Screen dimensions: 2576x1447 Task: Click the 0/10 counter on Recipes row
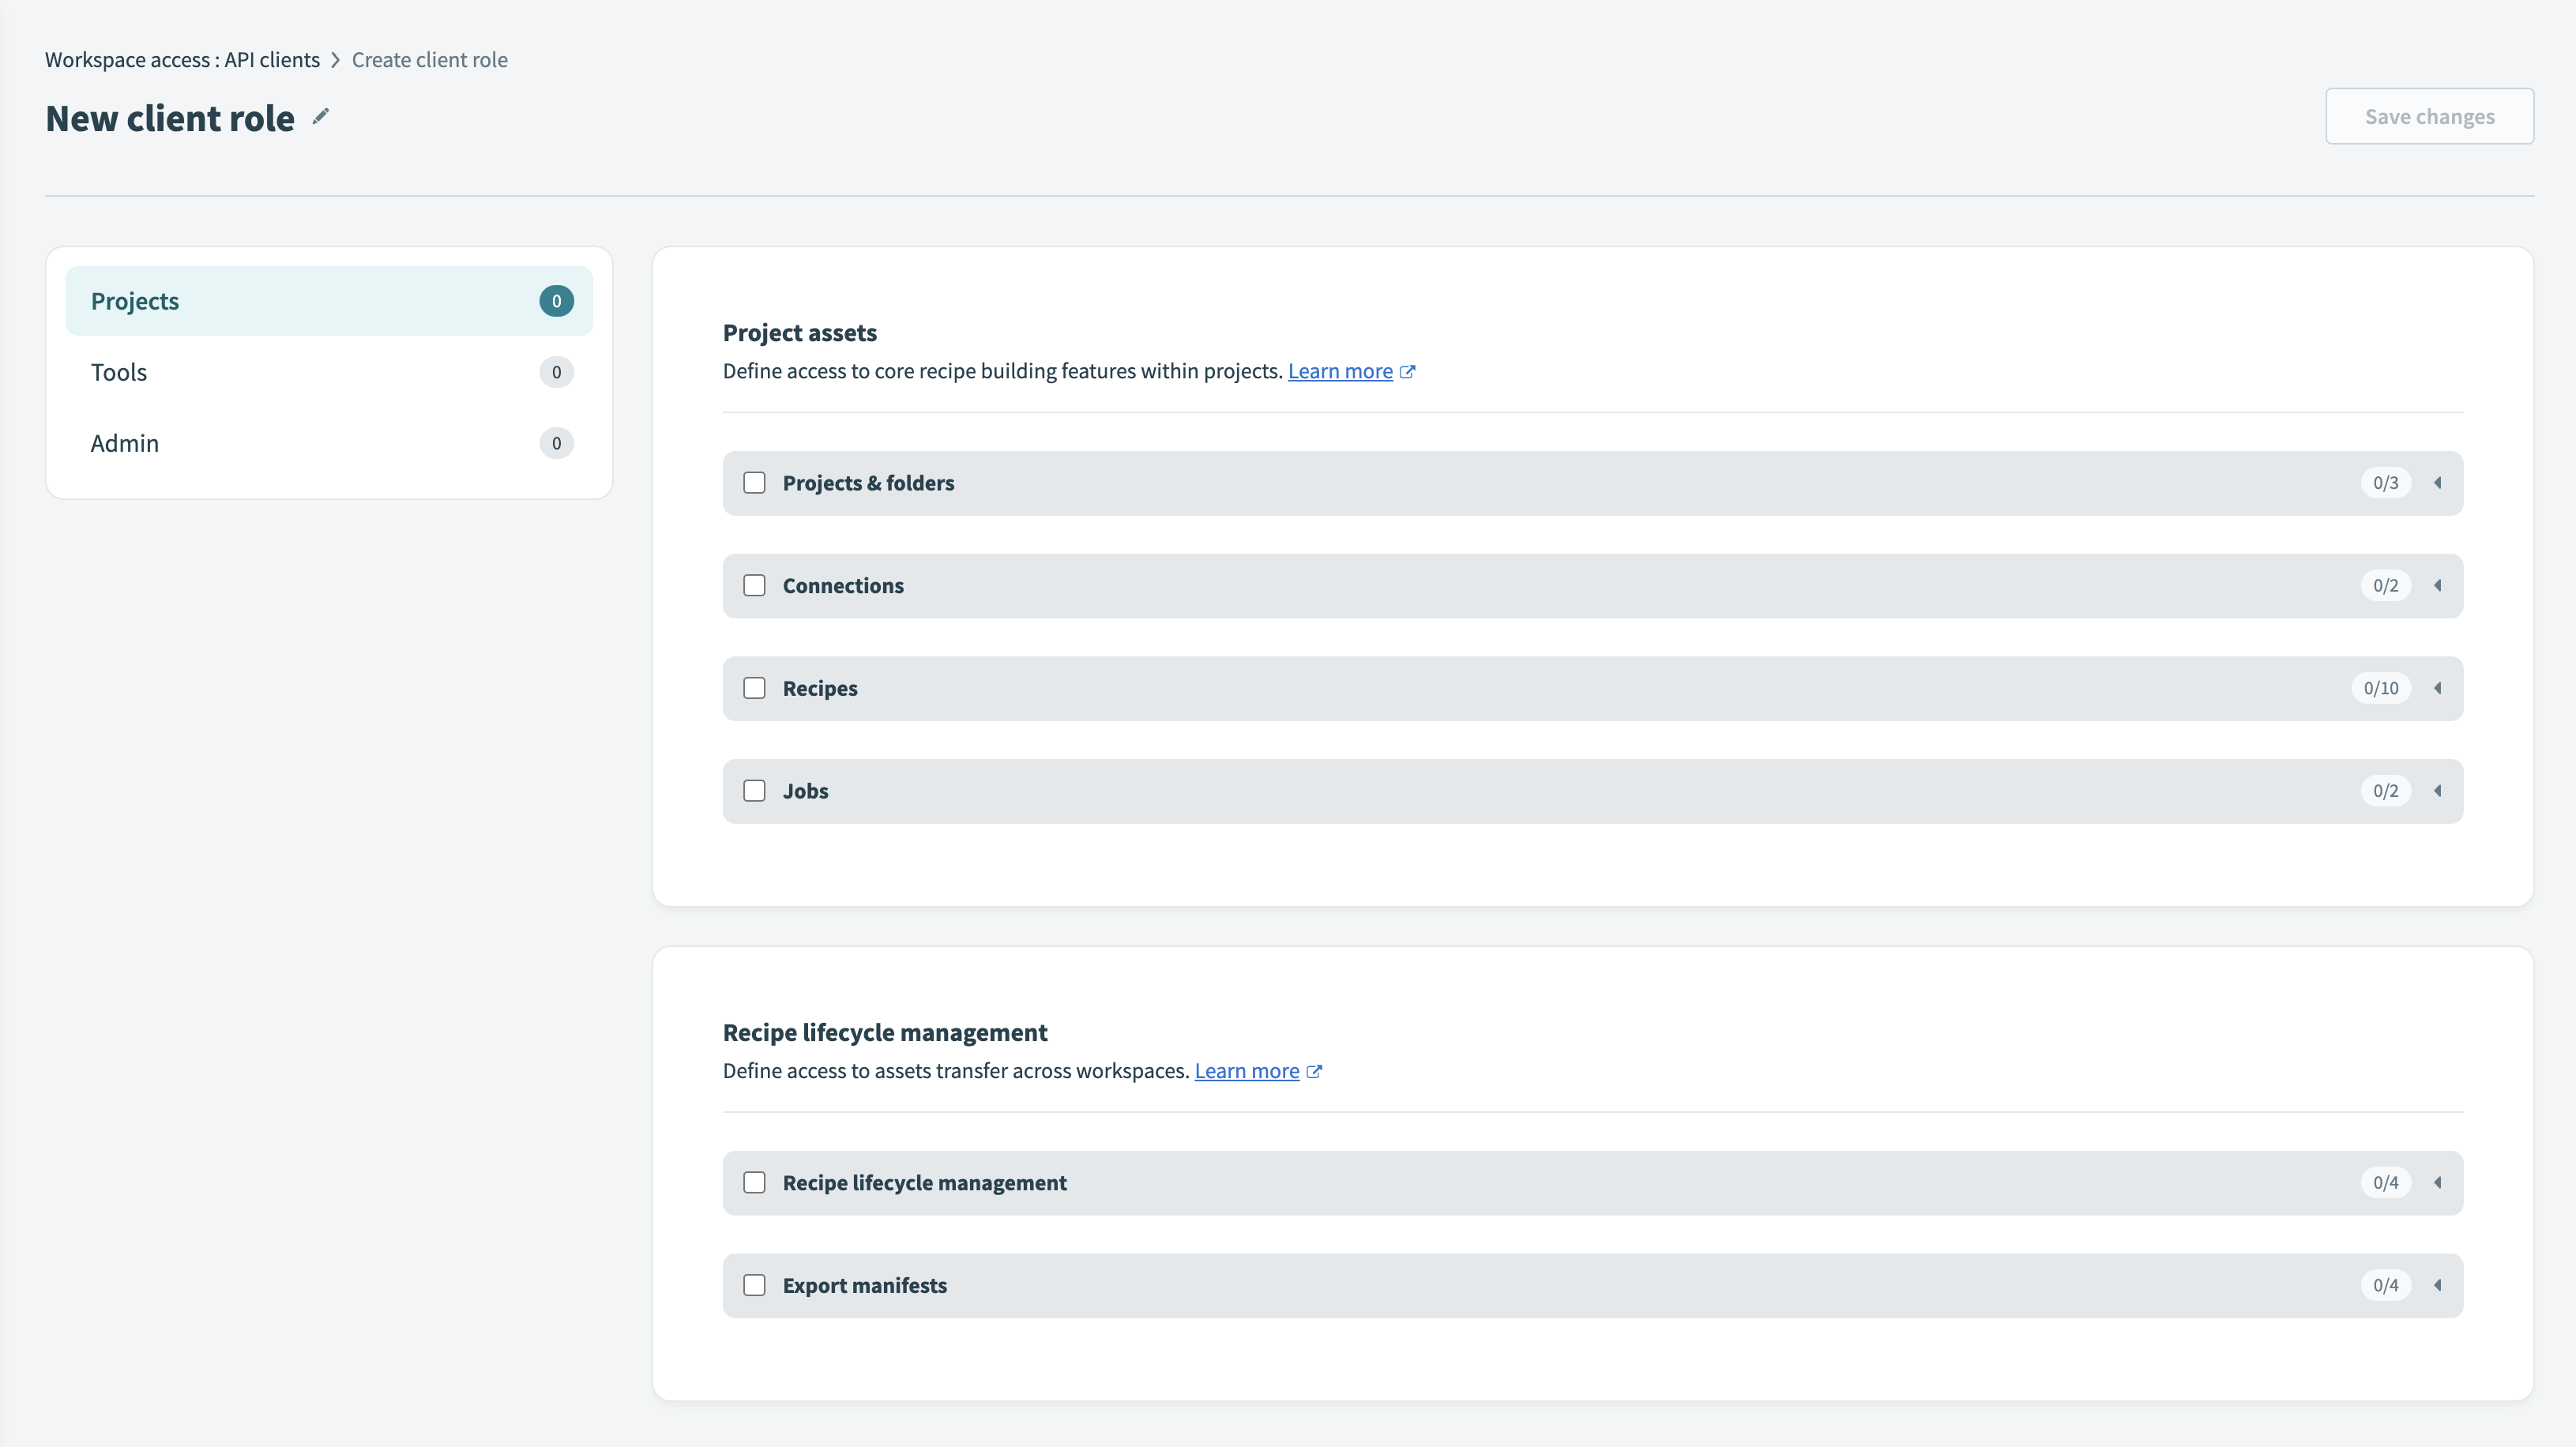(x=2380, y=688)
